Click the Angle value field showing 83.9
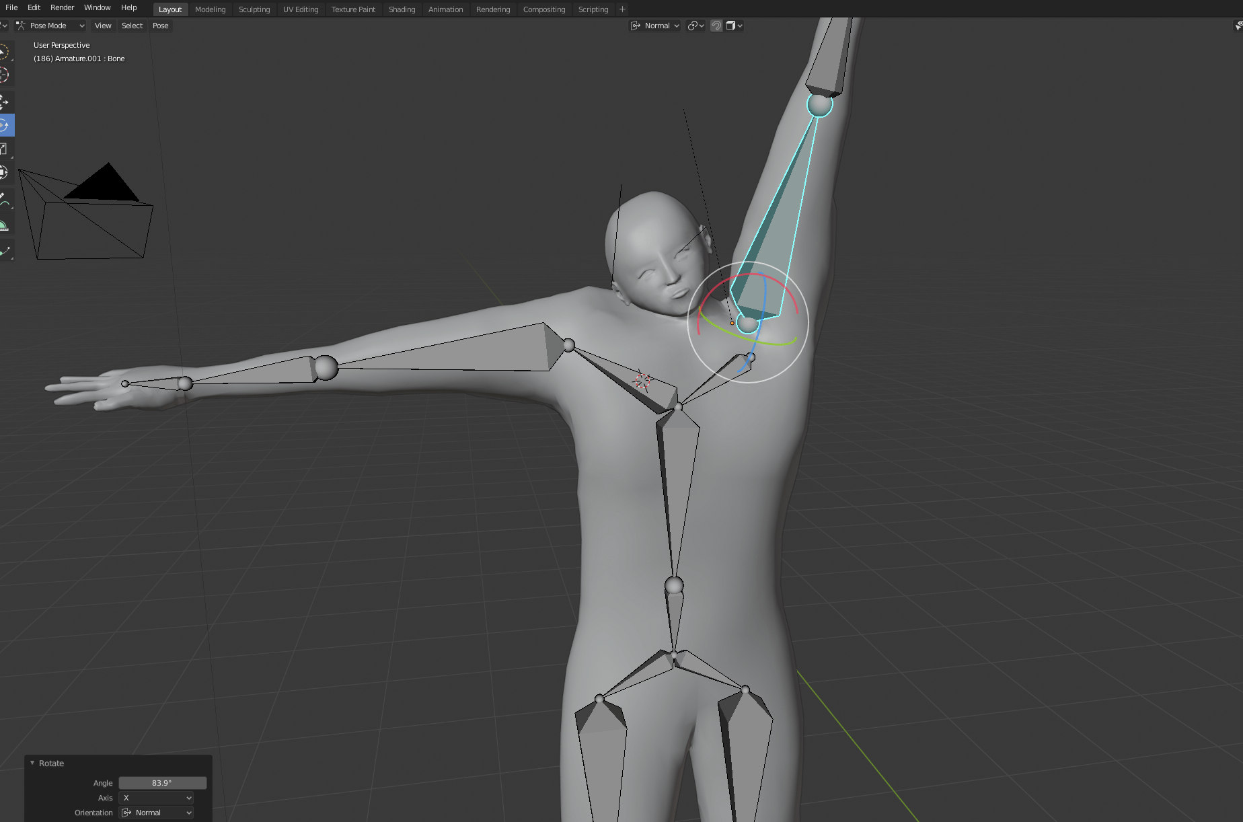 tap(161, 782)
